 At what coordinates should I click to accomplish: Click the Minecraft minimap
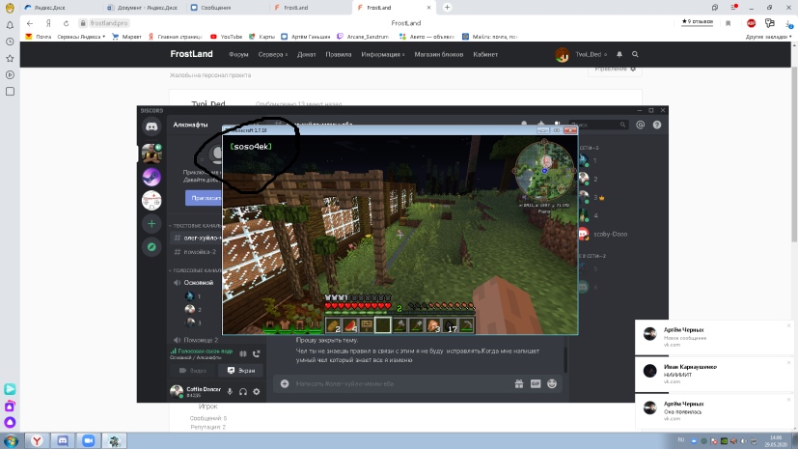pos(543,171)
